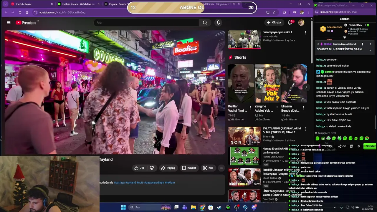Close the YouTube Music tab

point(52,4)
